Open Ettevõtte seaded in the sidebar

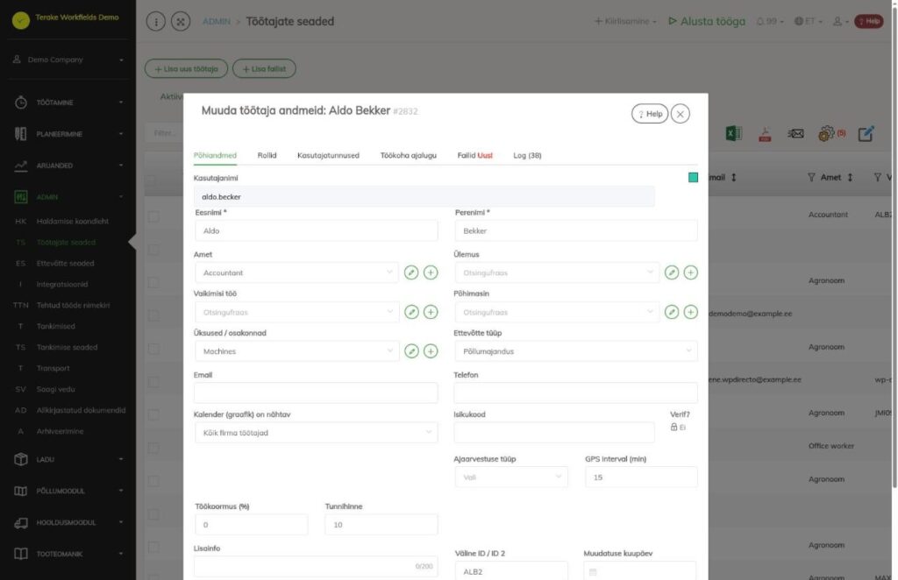65,264
